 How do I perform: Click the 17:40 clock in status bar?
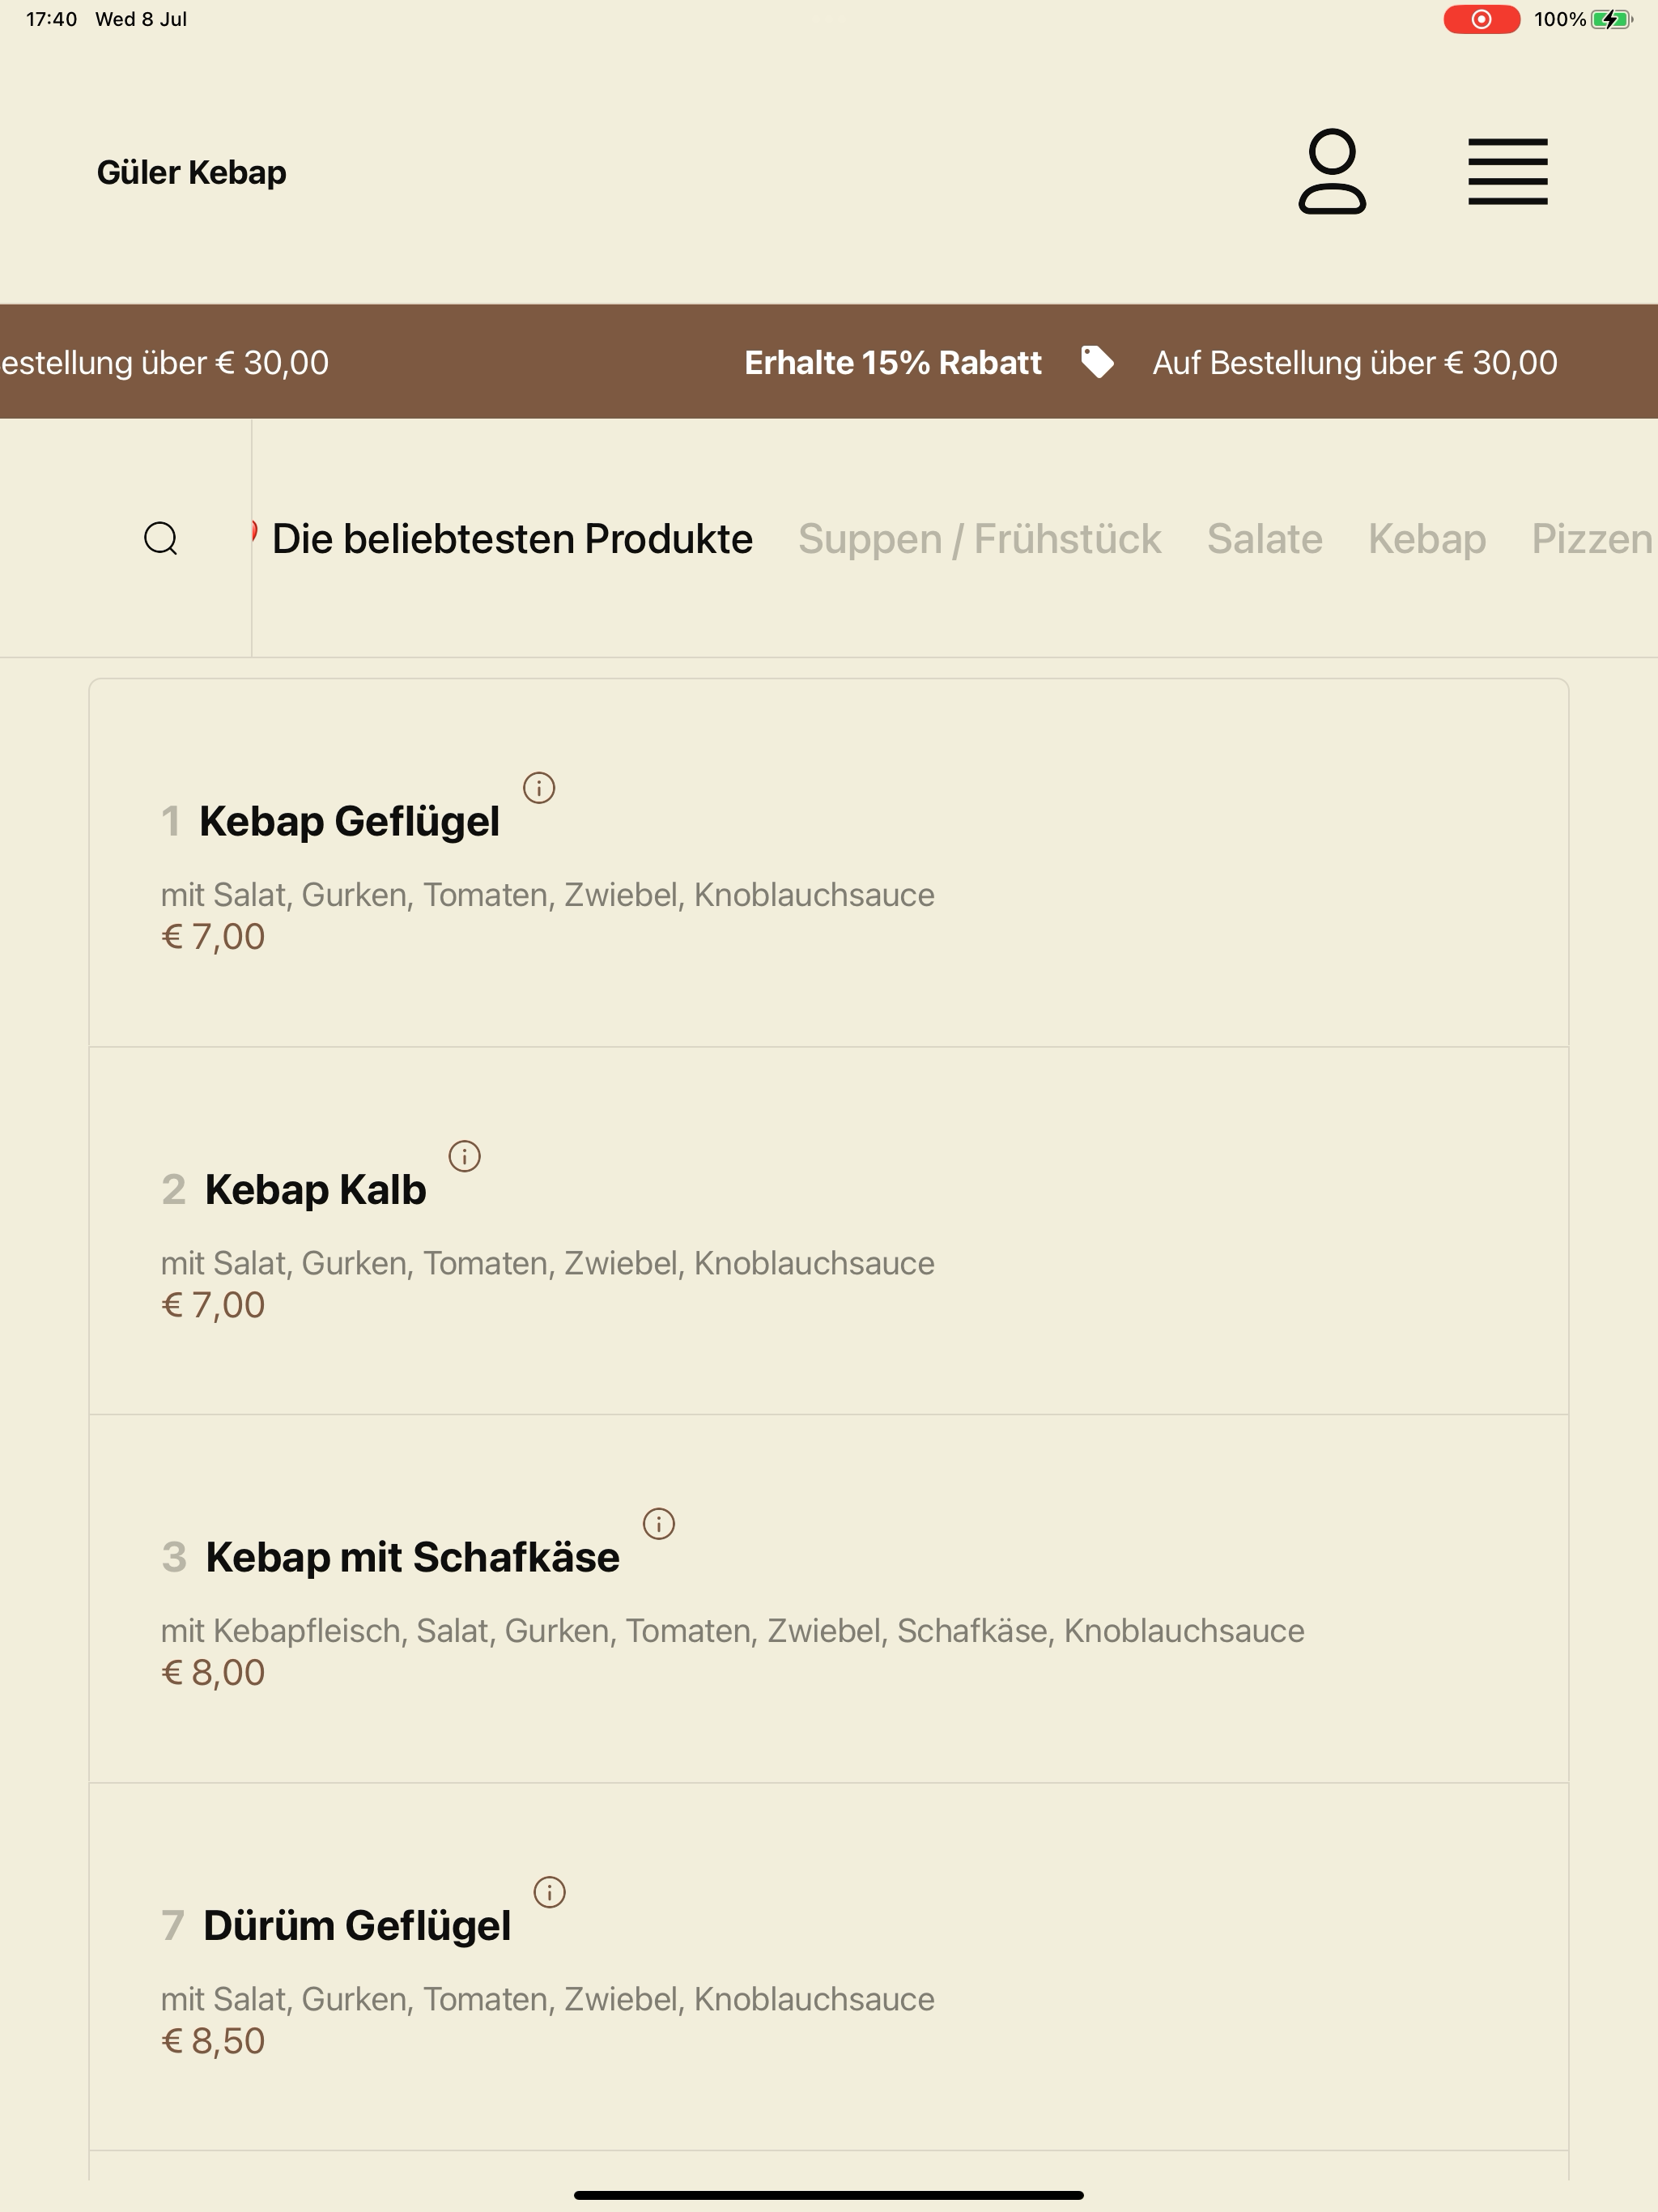pyautogui.click(x=51, y=19)
